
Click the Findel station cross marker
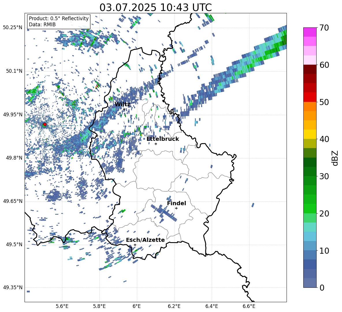176,208
